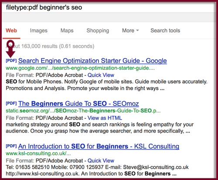Image resolution: width=218 pixels, height=180 pixels.
Task: Open Search tools options
Action: point(165,31)
